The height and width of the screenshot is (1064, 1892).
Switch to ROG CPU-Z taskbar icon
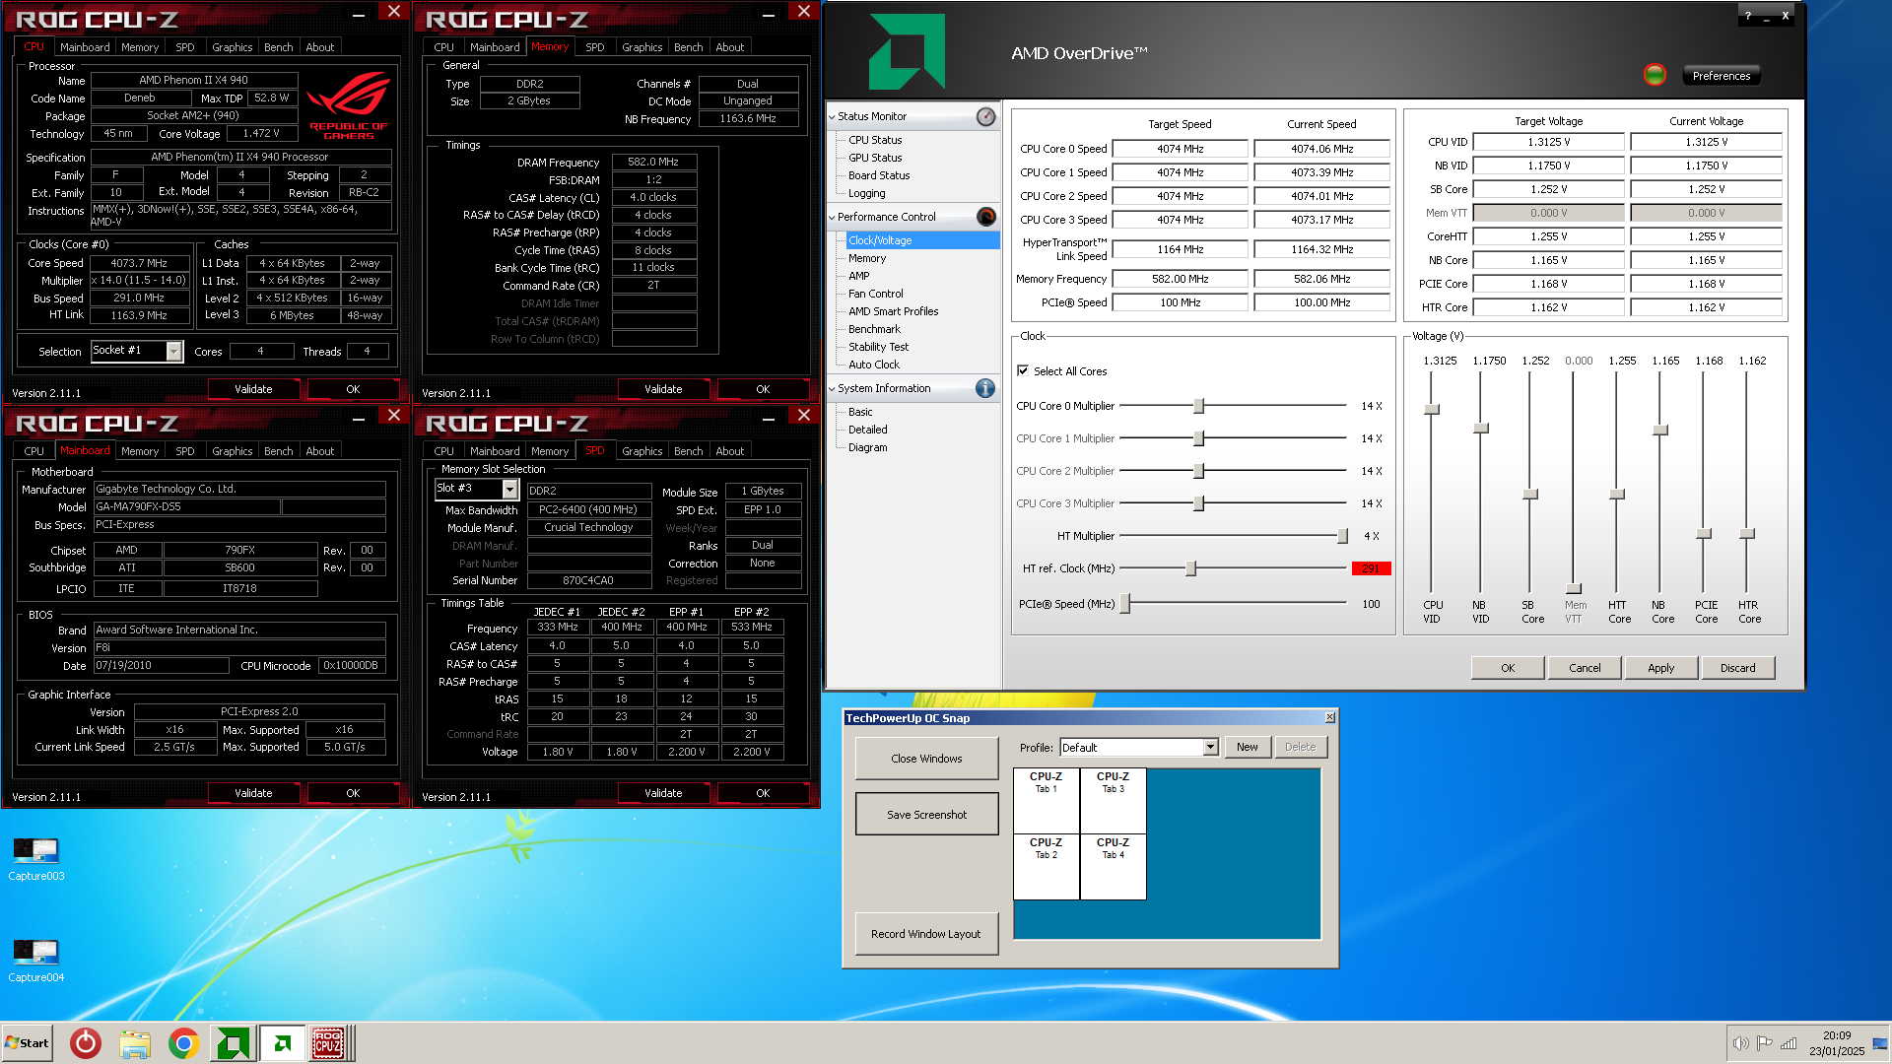click(x=328, y=1043)
